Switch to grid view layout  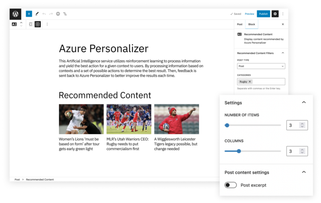click(x=38, y=24)
